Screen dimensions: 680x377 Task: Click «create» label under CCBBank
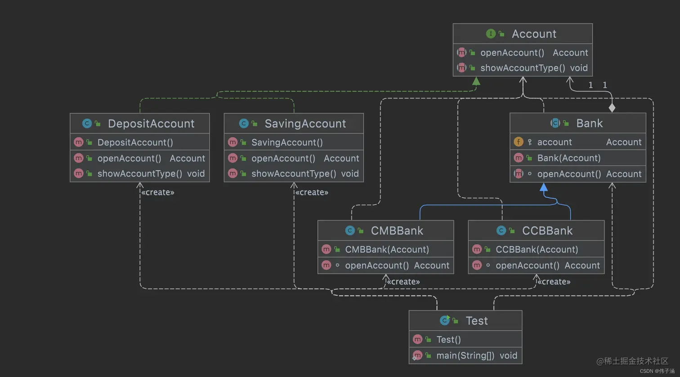[x=554, y=282]
